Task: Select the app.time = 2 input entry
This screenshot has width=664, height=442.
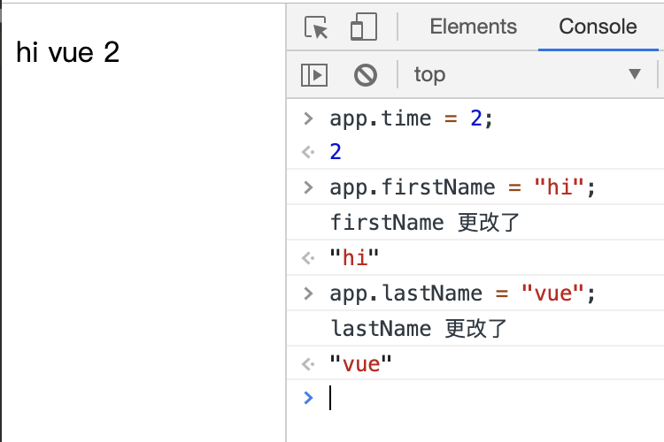Action: [411, 118]
